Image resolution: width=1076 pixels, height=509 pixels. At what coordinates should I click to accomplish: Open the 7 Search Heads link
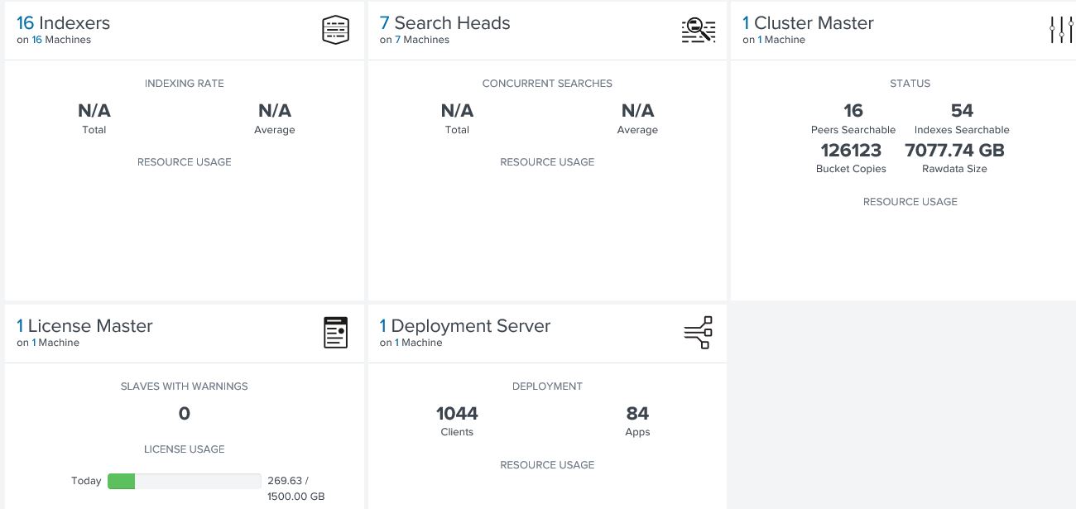[444, 23]
